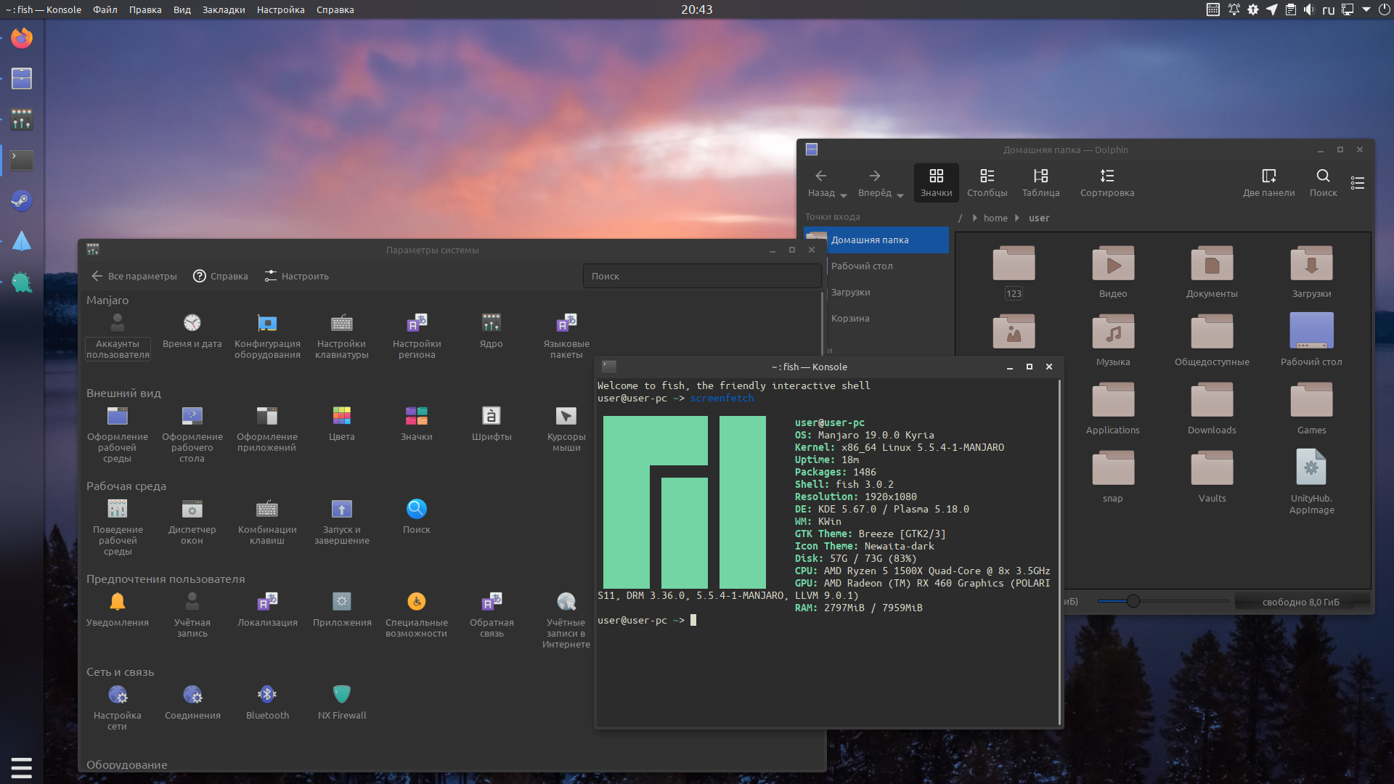Go back to Все параметры

pos(134,276)
